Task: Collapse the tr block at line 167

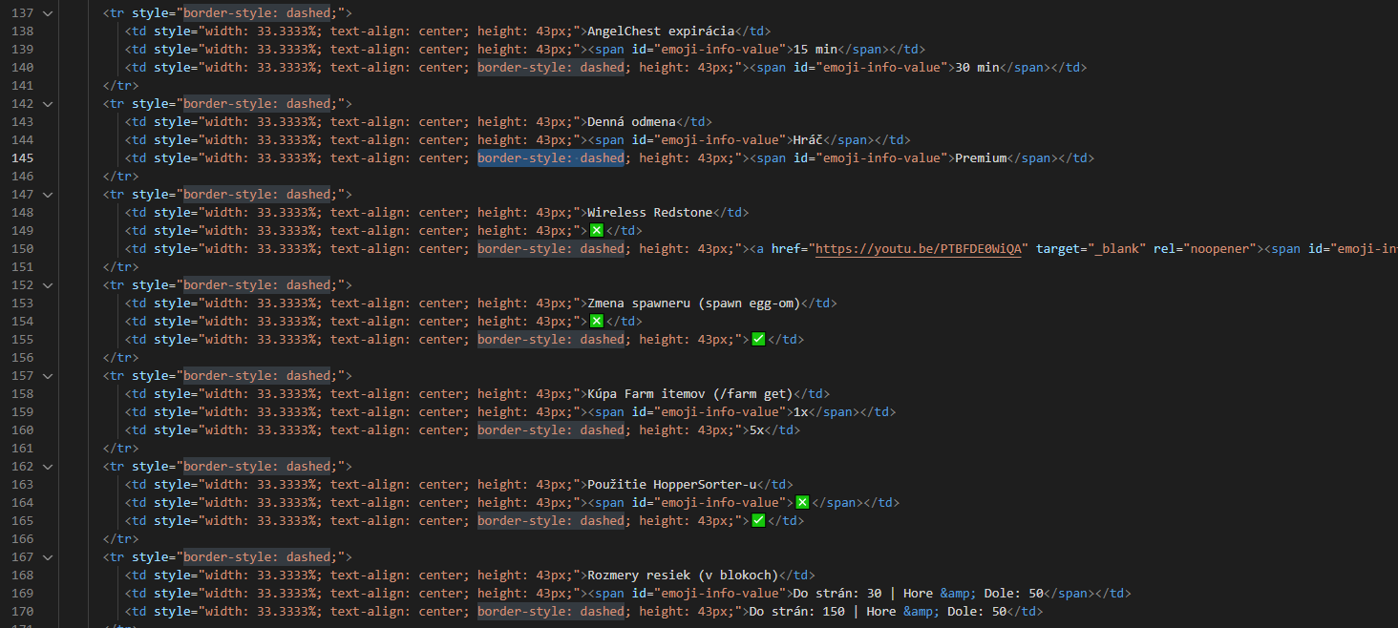Action: (x=48, y=557)
